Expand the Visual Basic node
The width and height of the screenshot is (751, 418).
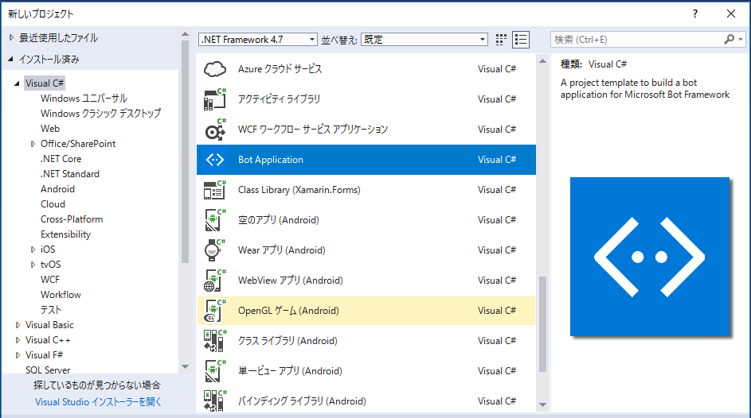(x=18, y=325)
